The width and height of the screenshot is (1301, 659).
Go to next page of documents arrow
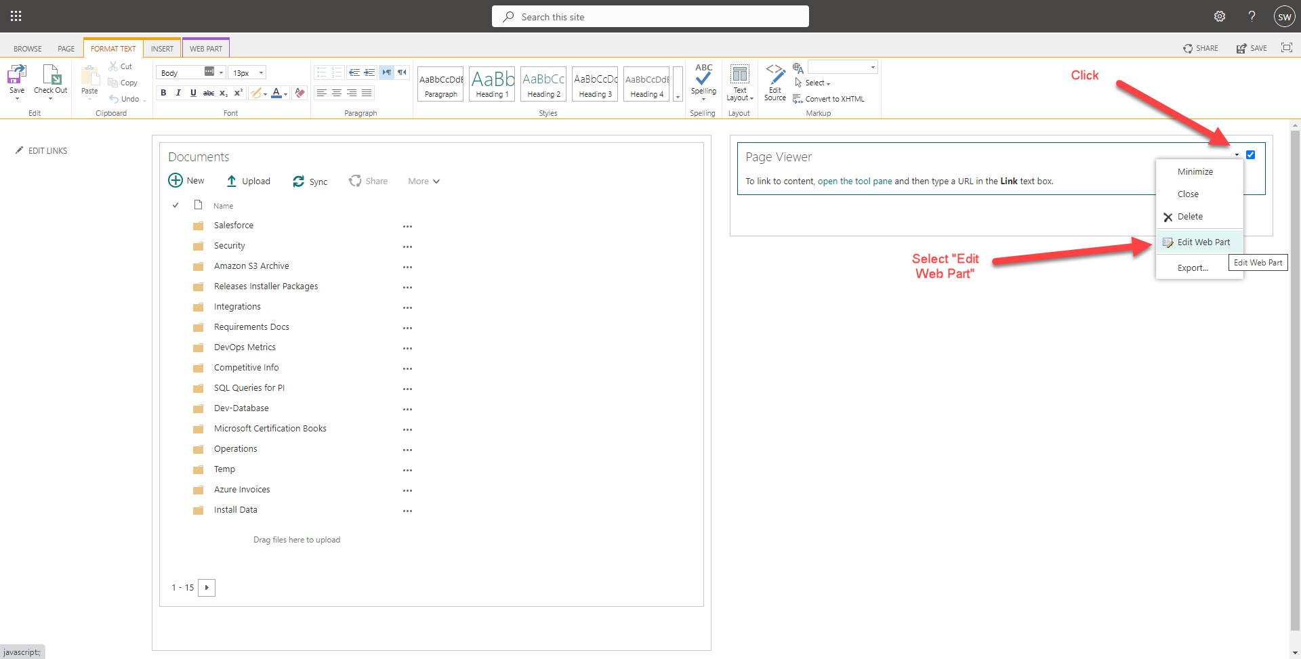(x=207, y=587)
